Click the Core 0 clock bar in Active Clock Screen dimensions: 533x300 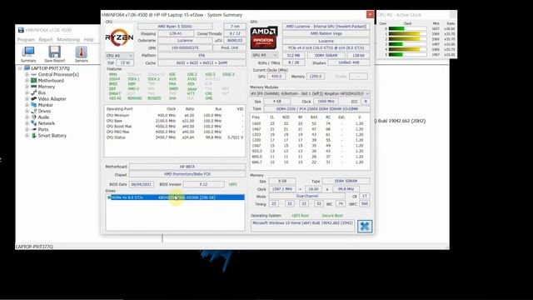tap(407, 29)
